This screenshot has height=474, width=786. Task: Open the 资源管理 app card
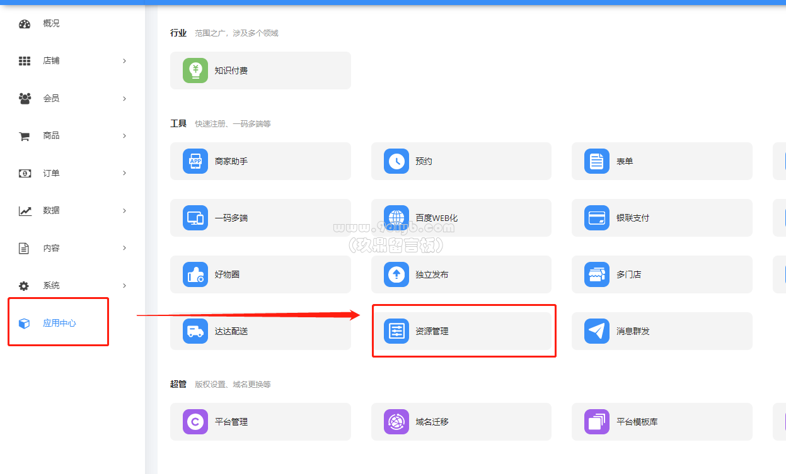[461, 331]
